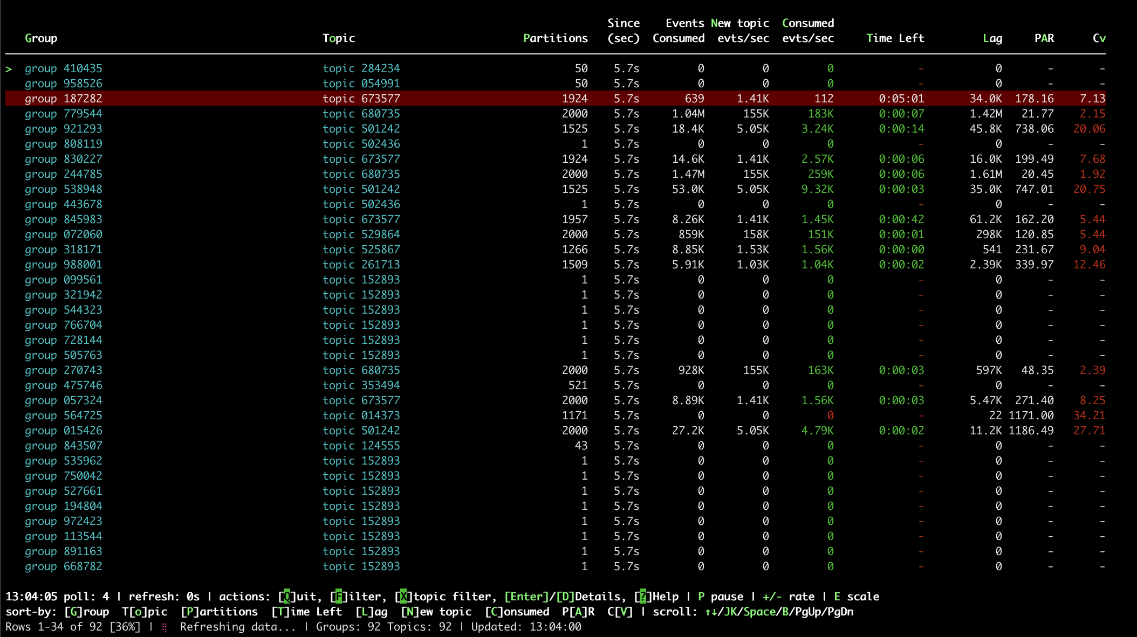Screen dimensions: 1137x637
Task: Click the Time Left column header
Action: tap(895, 38)
